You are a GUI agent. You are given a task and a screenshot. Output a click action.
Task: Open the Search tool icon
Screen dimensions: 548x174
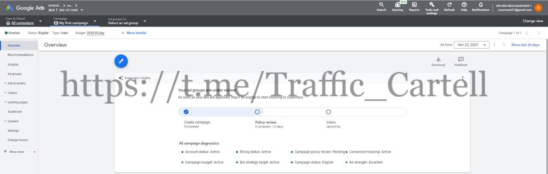pyautogui.click(x=381, y=4)
